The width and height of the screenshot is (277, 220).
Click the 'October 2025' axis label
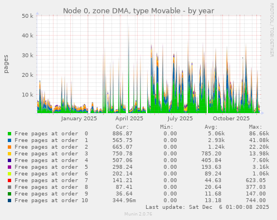pyautogui.click(x=231, y=119)
